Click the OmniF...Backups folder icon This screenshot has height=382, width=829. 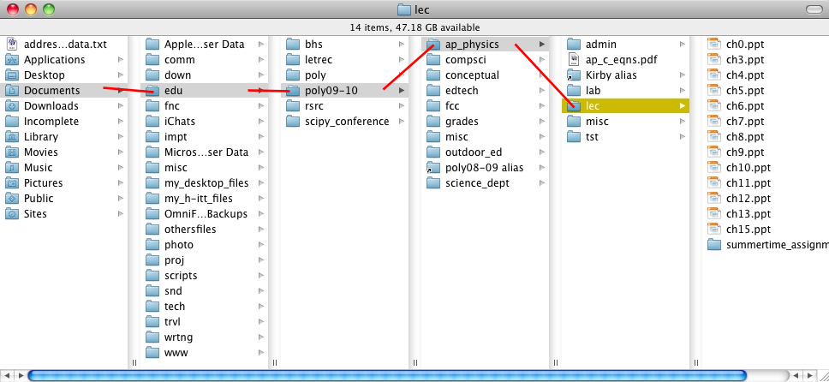click(x=152, y=214)
